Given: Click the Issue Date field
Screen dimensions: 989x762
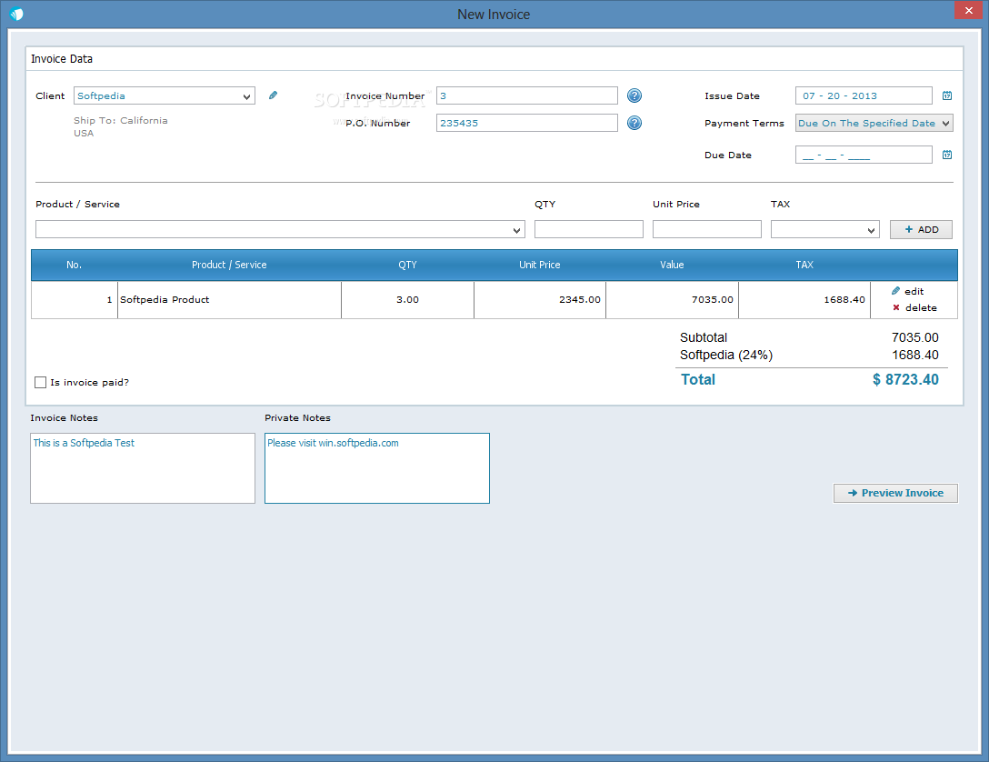Looking at the screenshot, I should pos(864,95).
